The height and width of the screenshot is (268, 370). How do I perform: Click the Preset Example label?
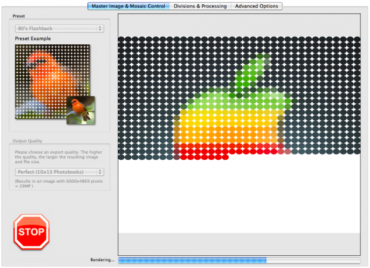point(33,38)
